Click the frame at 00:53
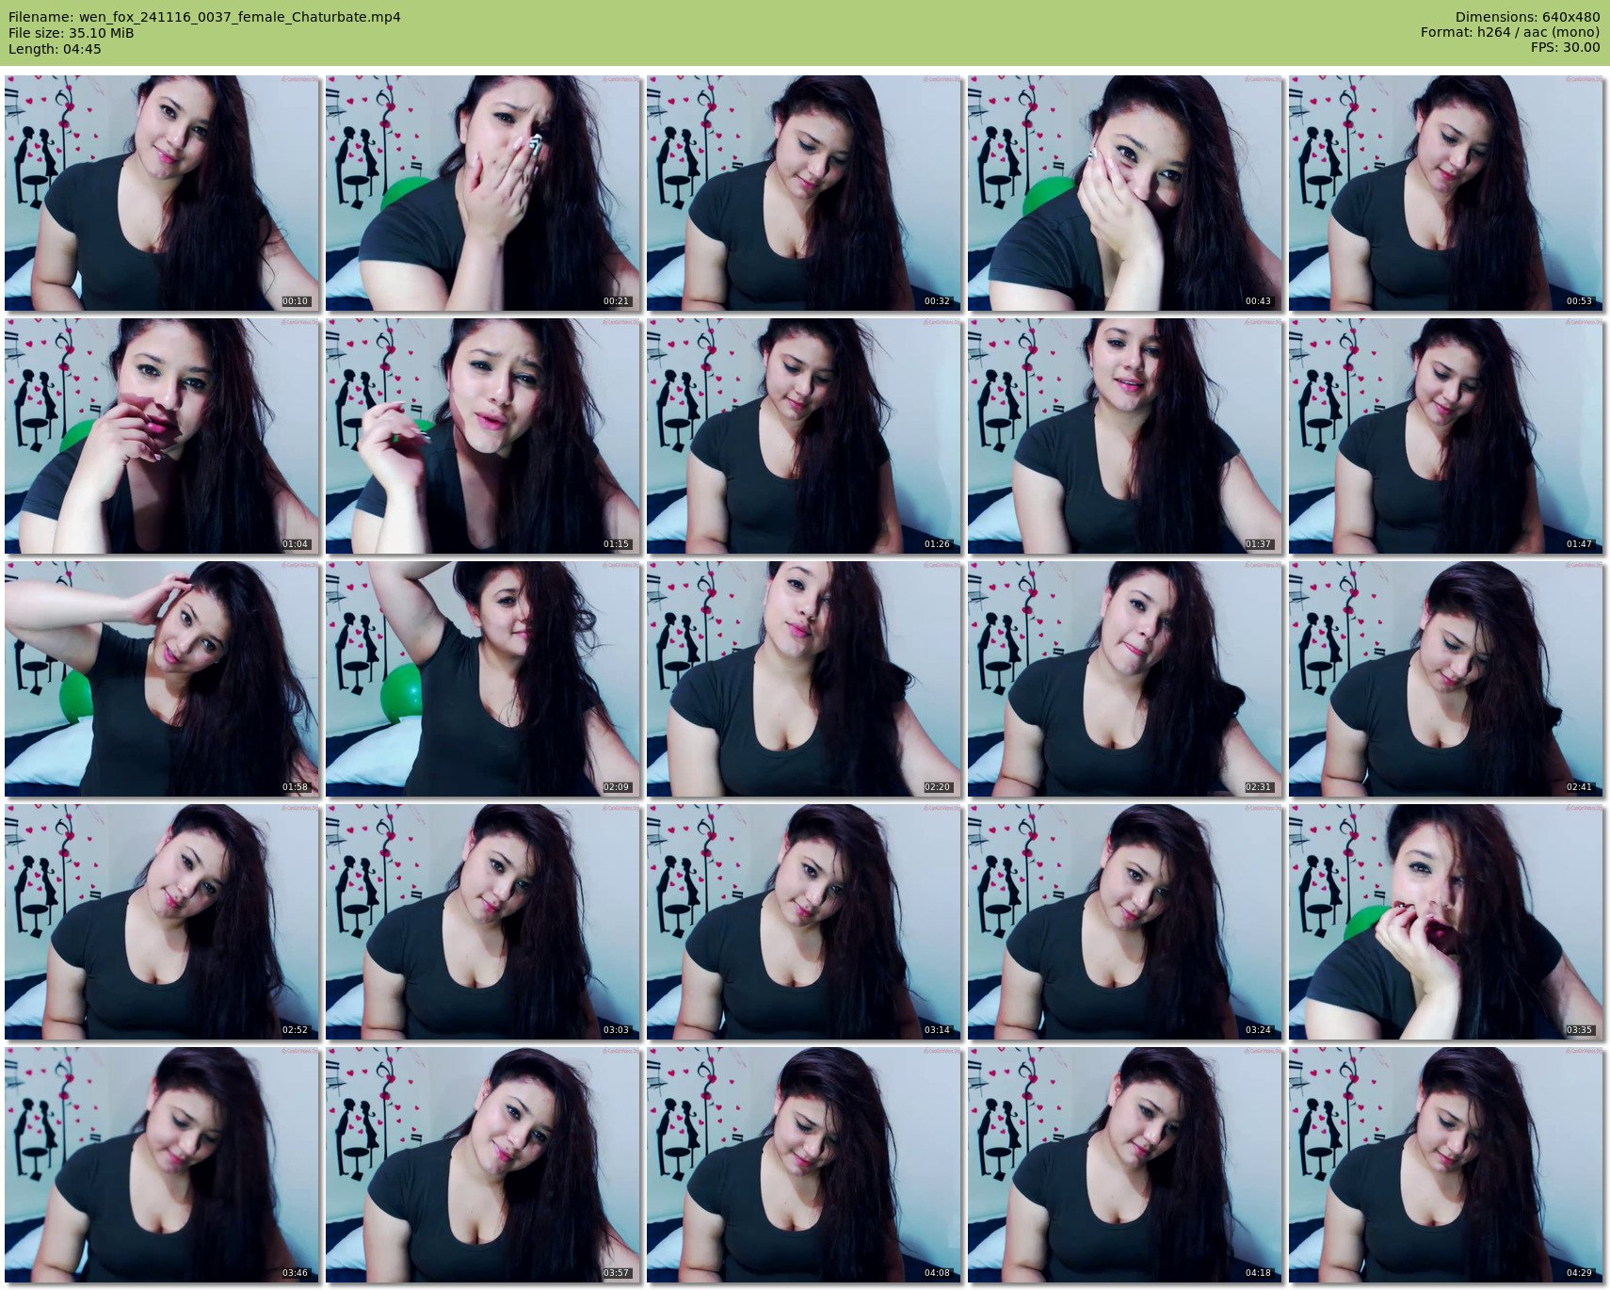 [1446, 193]
